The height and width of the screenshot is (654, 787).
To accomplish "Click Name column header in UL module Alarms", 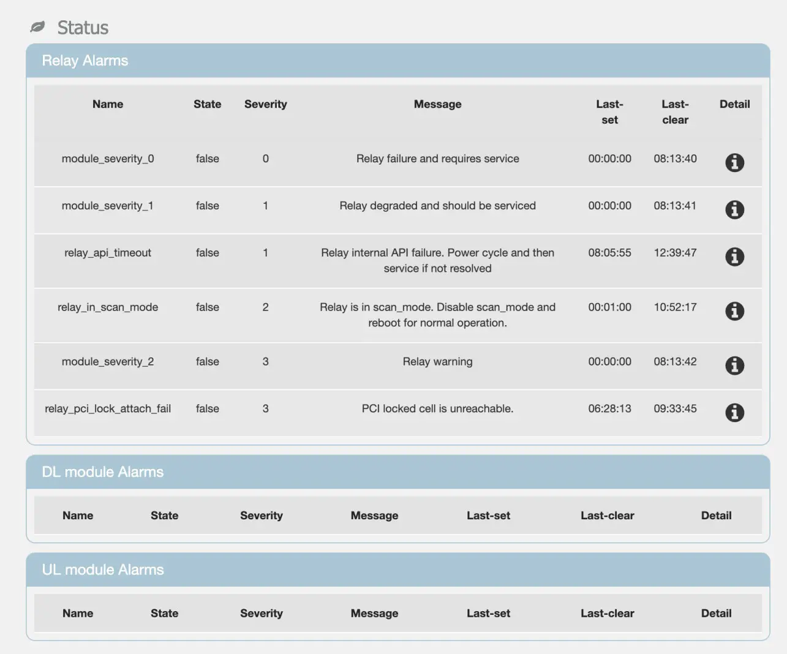I will 78,614.
